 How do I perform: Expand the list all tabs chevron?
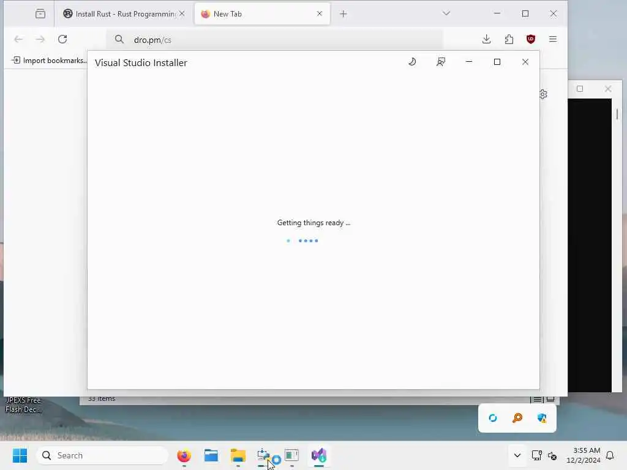coord(446,13)
